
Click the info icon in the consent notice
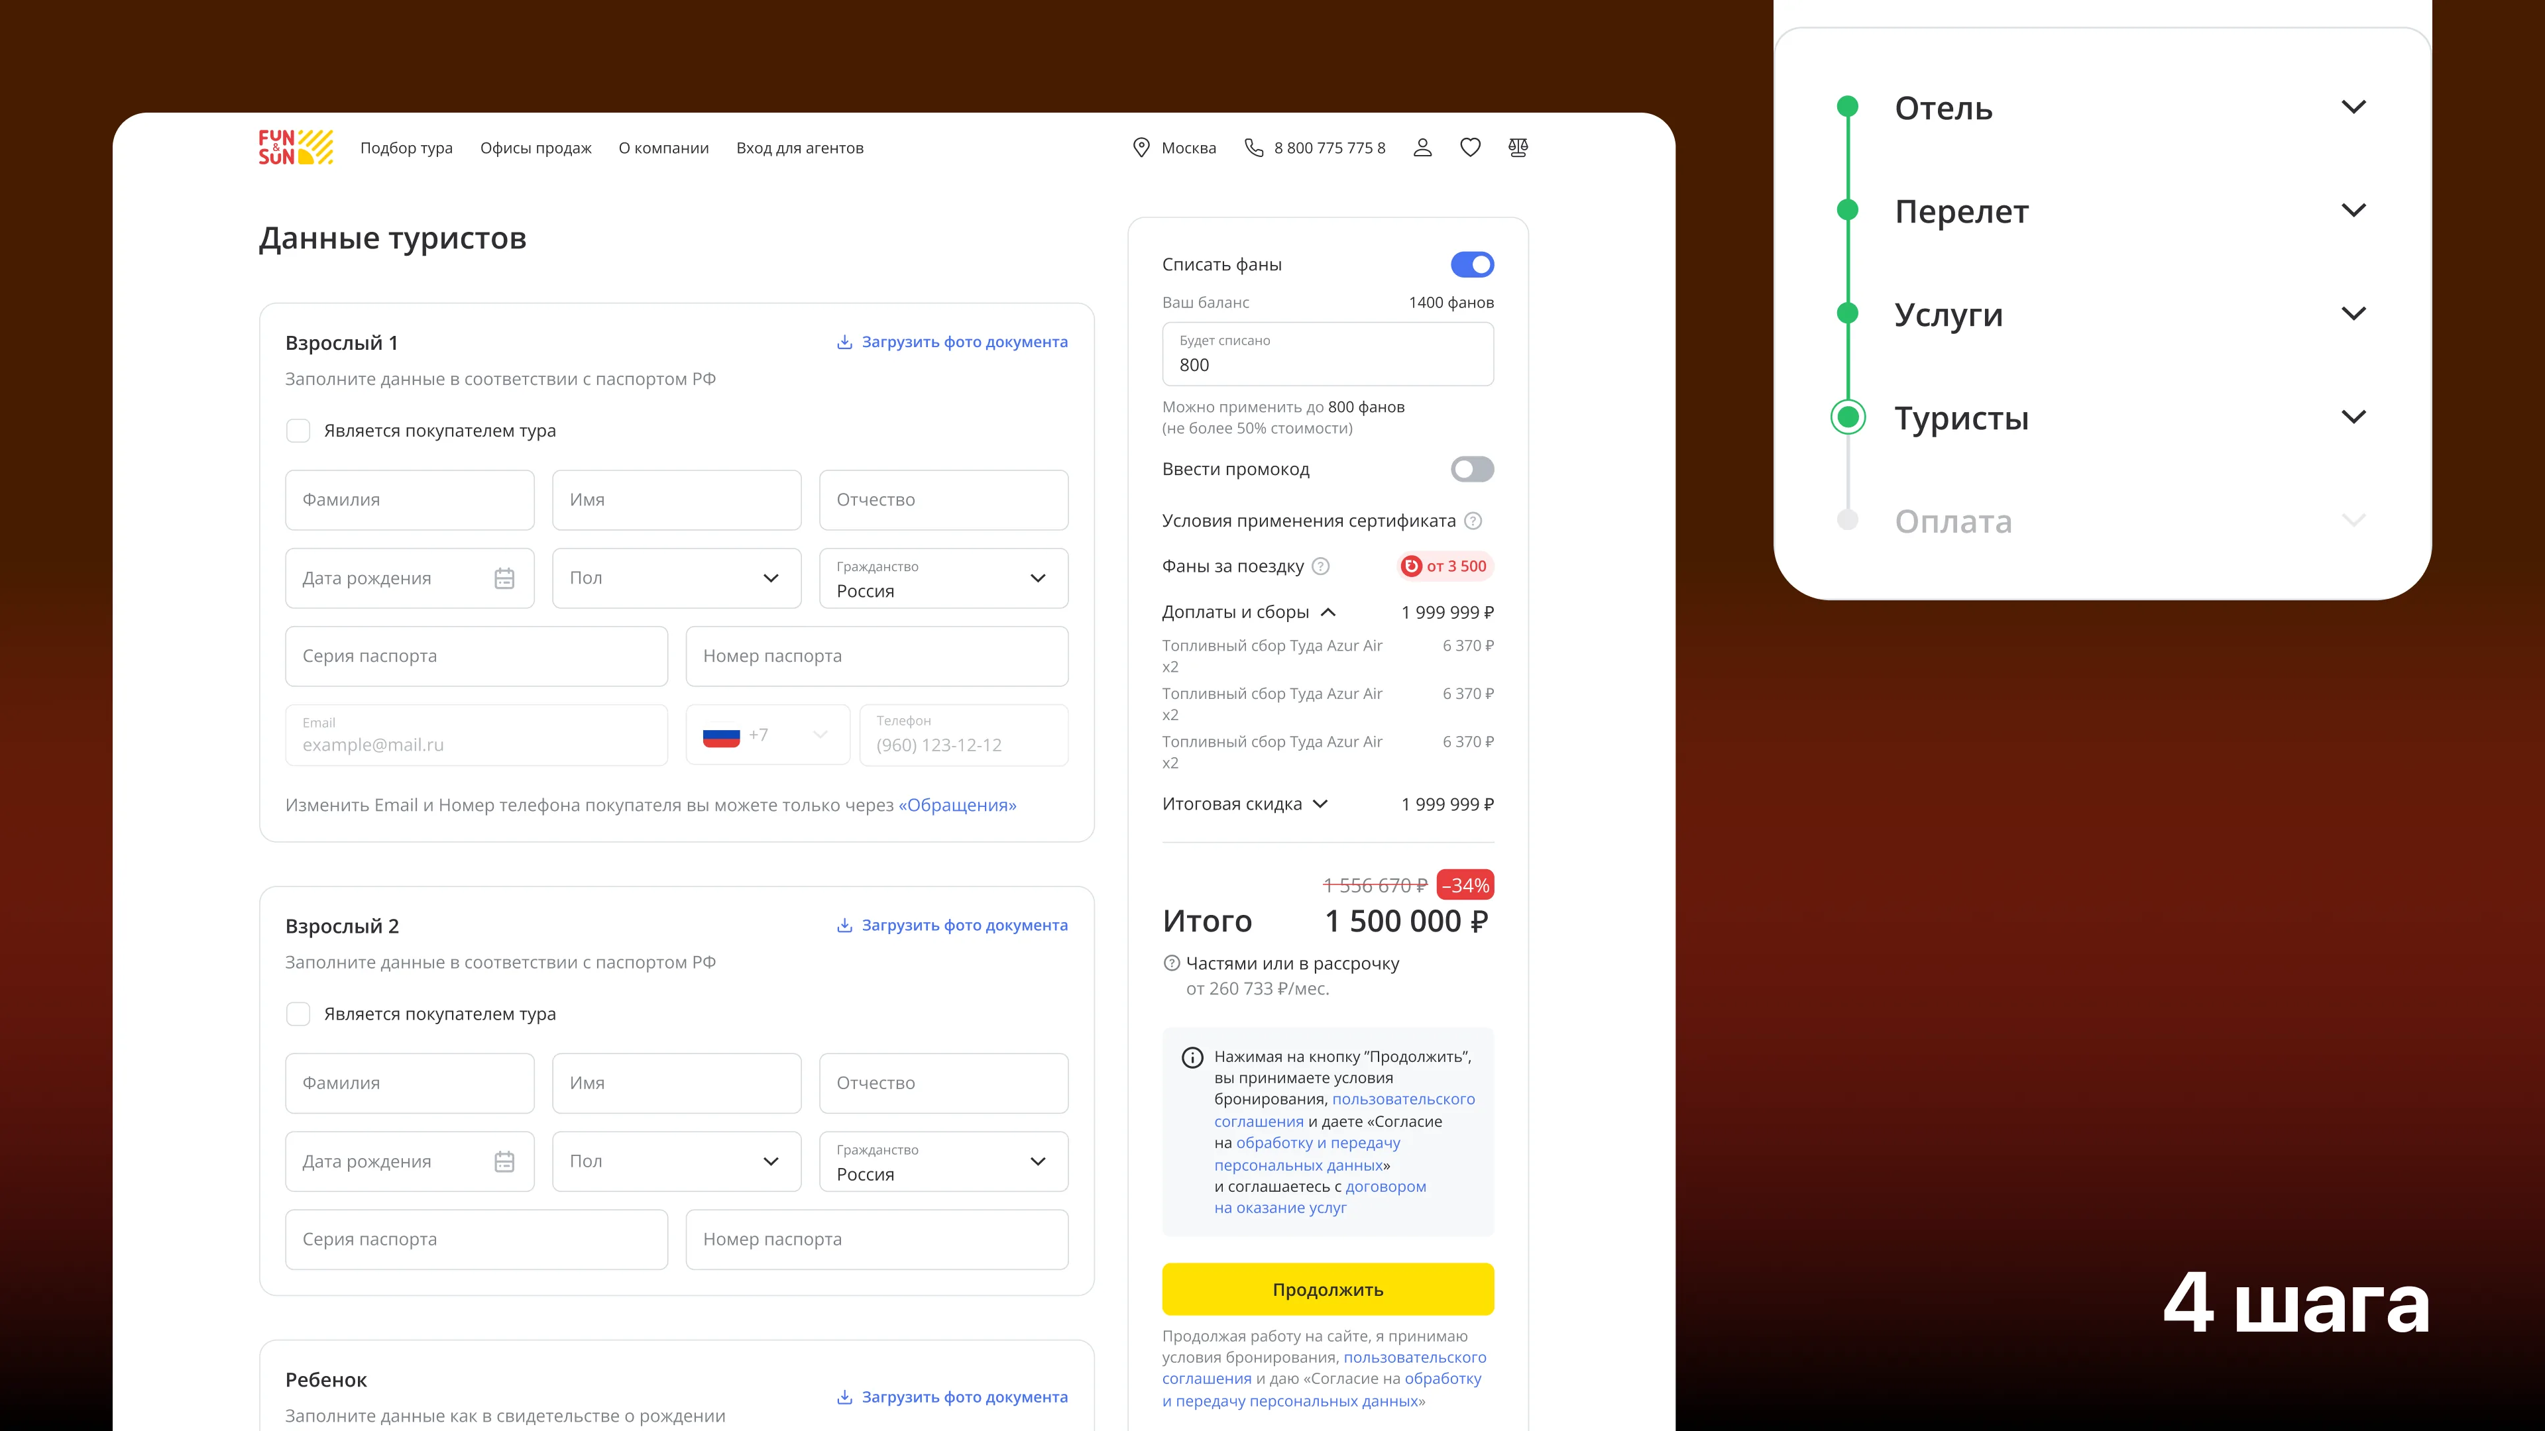(1192, 1058)
